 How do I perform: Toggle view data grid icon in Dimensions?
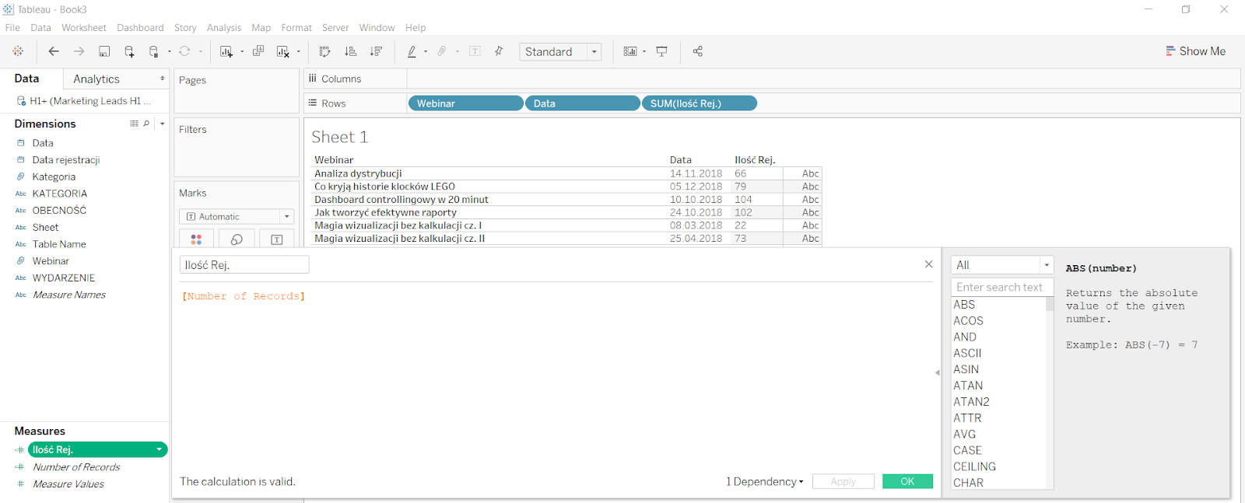coord(134,124)
